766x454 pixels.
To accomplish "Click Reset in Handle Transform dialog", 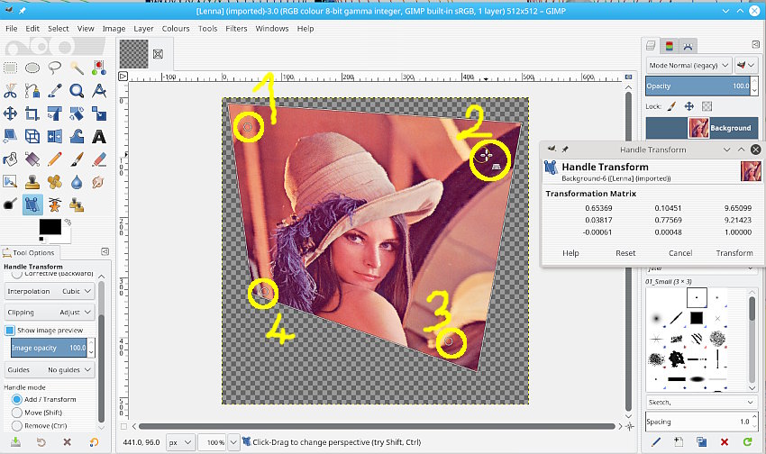I will tap(625, 253).
